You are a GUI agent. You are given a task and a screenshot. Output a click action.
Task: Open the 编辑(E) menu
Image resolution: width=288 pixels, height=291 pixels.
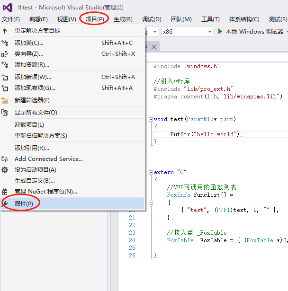38,19
